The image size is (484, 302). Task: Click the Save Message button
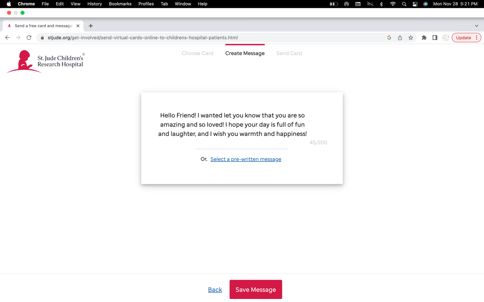click(256, 290)
